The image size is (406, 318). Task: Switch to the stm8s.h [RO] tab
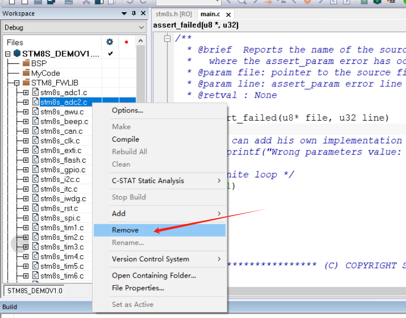pos(174,14)
